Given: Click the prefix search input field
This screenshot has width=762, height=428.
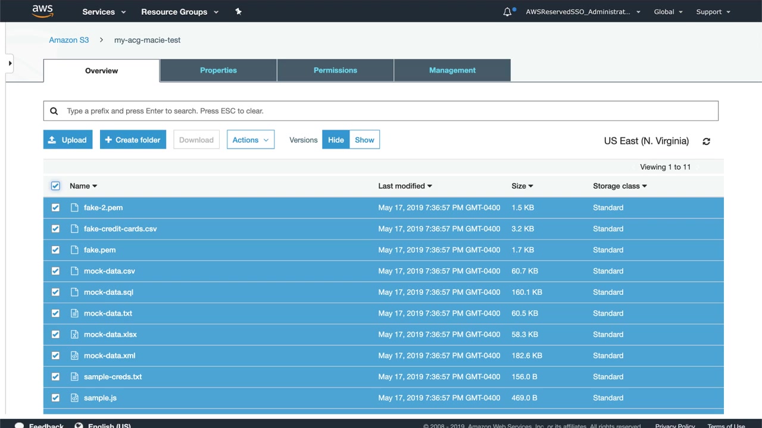Looking at the screenshot, I should pyautogui.click(x=381, y=111).
